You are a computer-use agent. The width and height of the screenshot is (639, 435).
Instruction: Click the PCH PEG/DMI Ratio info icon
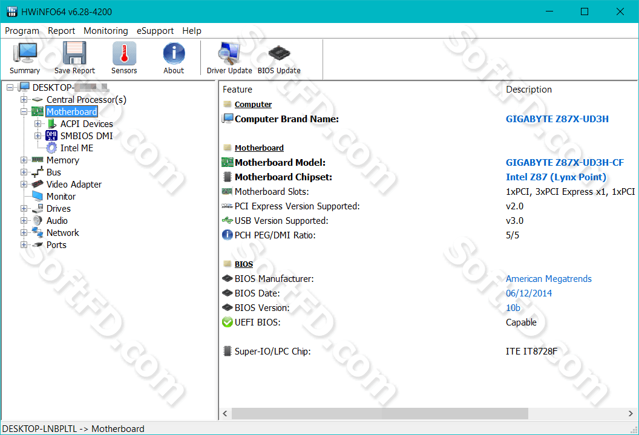click(x=227, y=235)
